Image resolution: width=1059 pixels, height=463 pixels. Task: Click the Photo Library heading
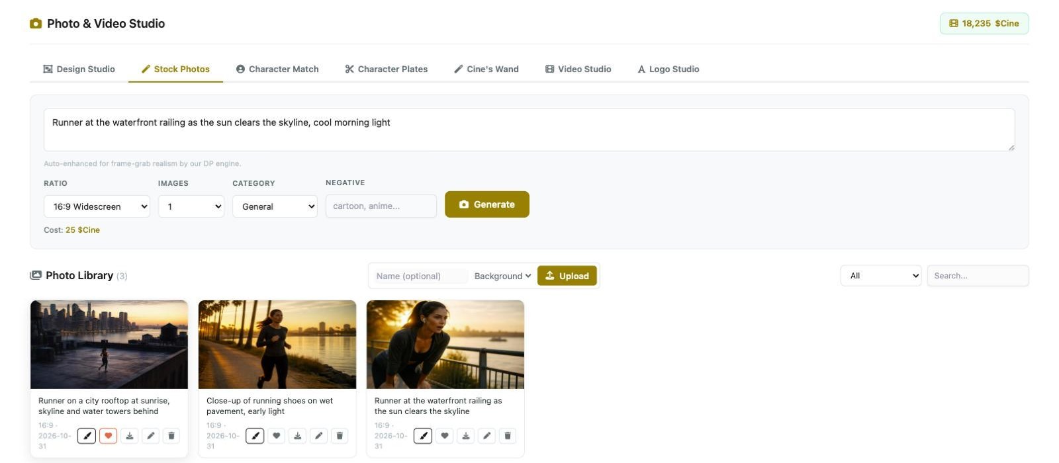79,276
